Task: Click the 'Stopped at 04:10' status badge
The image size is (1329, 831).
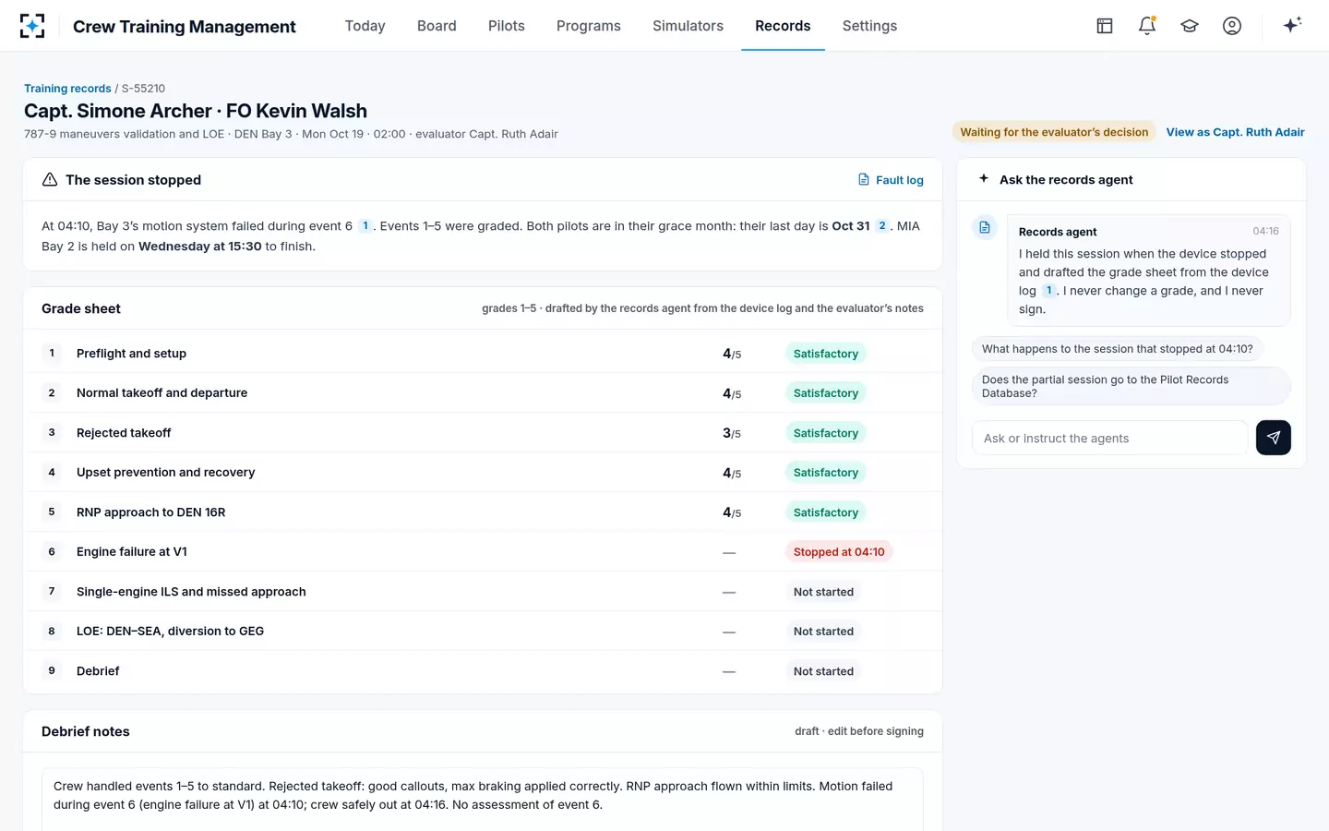Action: point(839,552)
